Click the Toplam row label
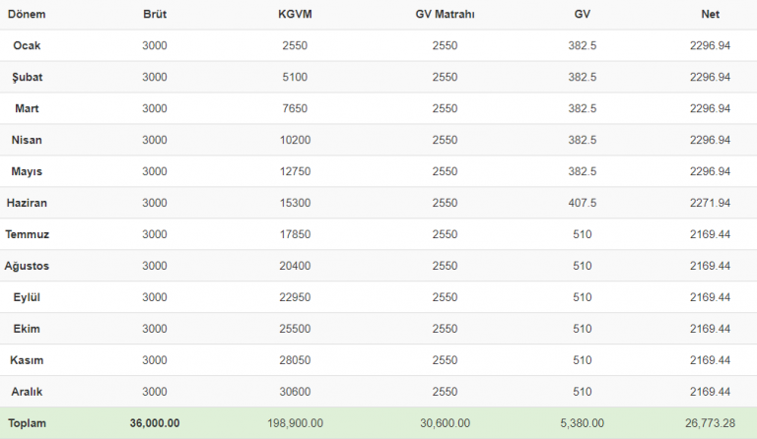 click(x=28, y=423)
